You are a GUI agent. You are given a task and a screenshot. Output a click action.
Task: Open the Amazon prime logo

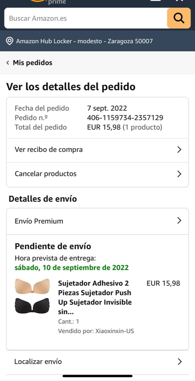click(x=48, y=2)
